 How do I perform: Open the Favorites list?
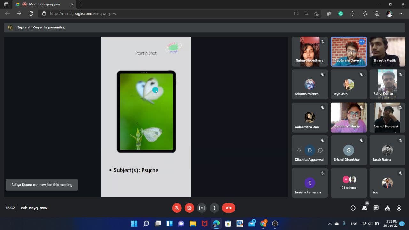coord(365,14)
